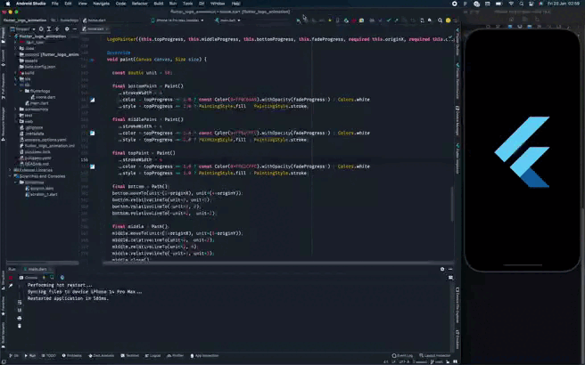The image size is (585, 365).
Task: Click the override gutter marker beside paint method
Action: pos(92,60)
